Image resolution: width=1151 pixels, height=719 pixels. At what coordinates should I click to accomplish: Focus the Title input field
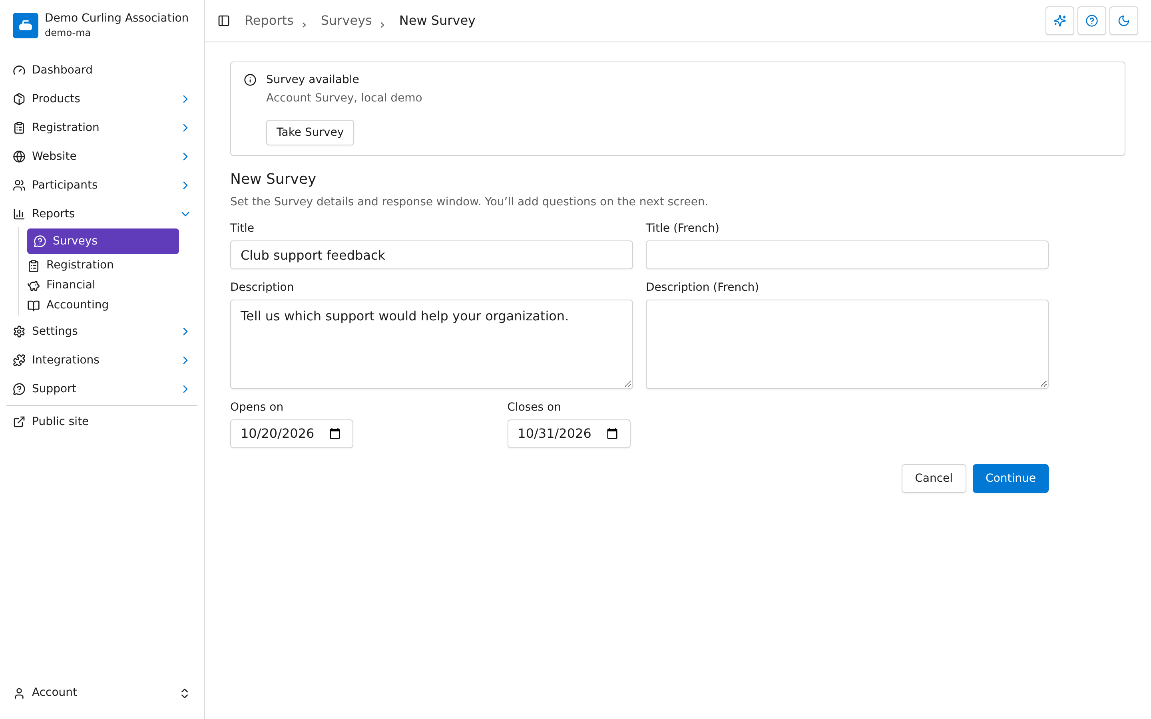[x=431, y=255]
